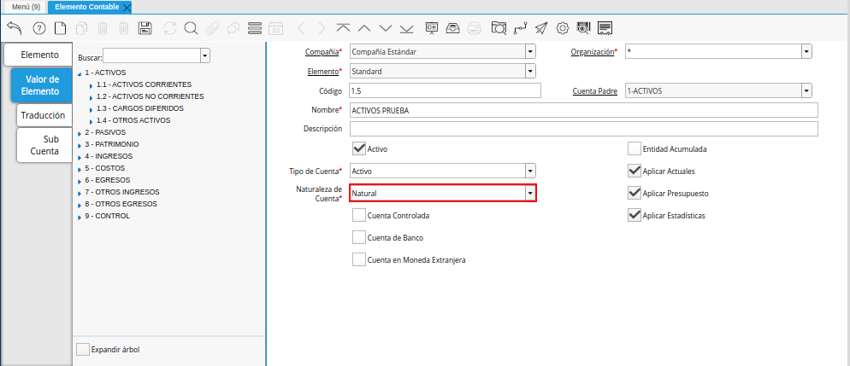This screenshot has height=366, width=850.
Task: Uncheck the Activo checkbox
Action: (359, 148)
